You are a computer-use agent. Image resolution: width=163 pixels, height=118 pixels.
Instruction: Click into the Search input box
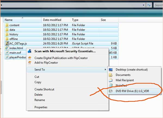(x=158, y=5)
